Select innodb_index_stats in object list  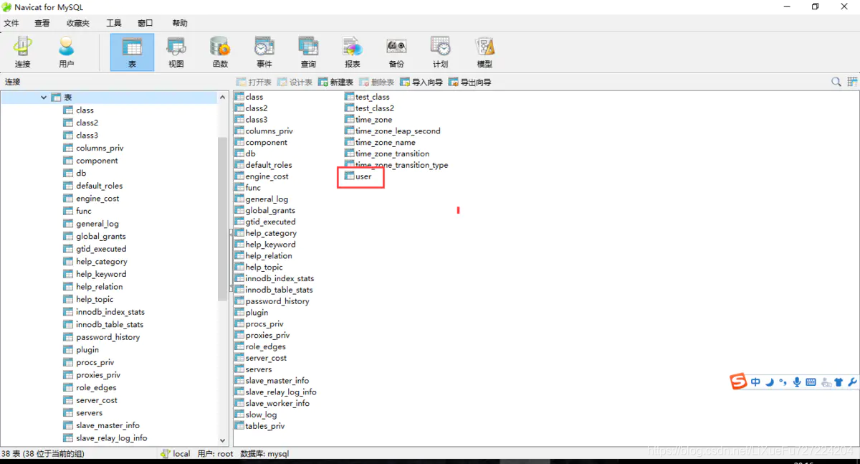pos(274,278)
